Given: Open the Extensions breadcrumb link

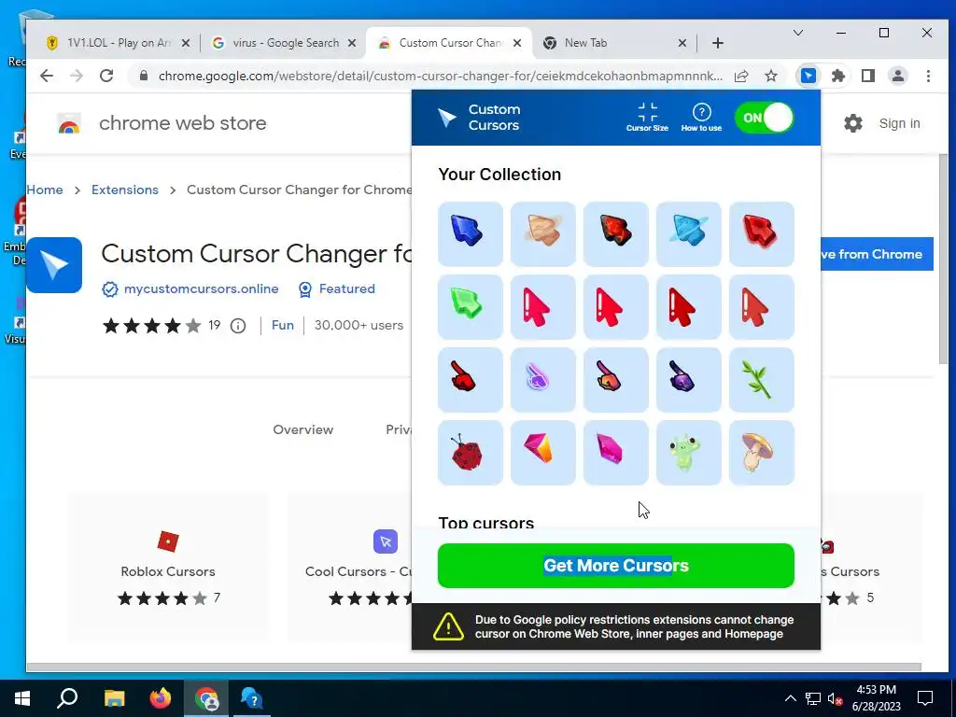Looking at the screenshot, I should click(125, 190).
